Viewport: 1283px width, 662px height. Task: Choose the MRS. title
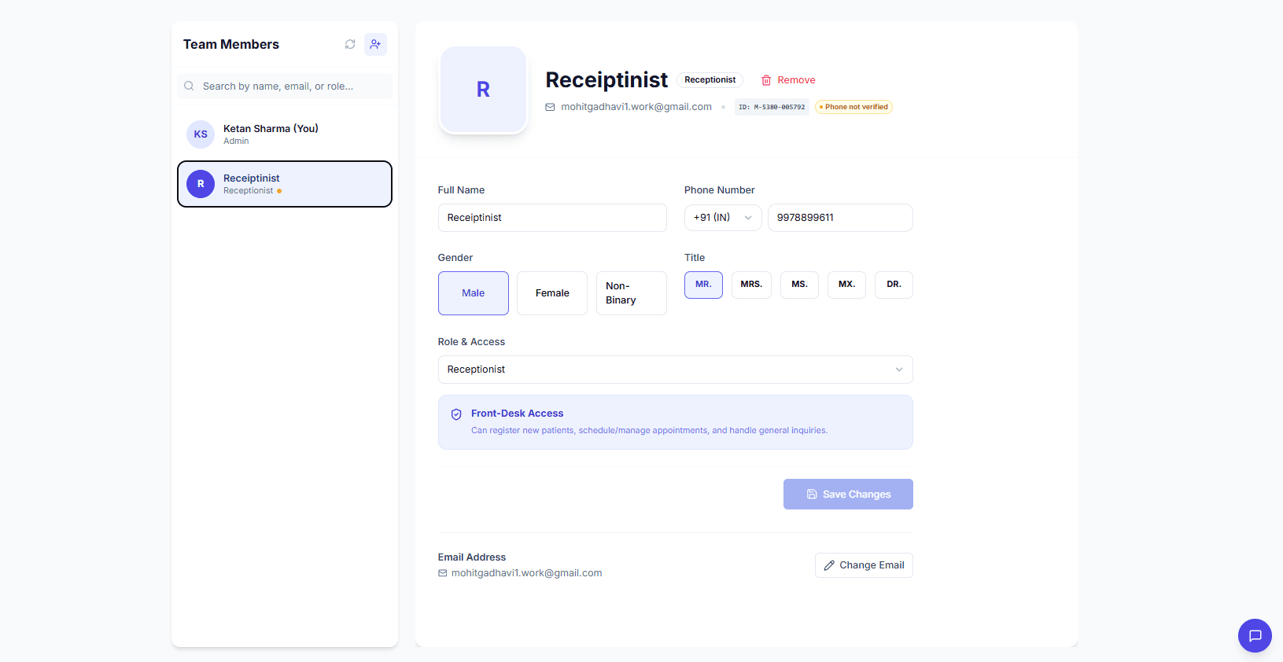pyautogui.click(x=751, y=285)
